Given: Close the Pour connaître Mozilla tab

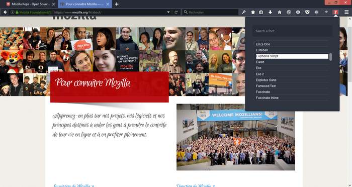Looking at the screenshot, I should (x=108, y=4).
